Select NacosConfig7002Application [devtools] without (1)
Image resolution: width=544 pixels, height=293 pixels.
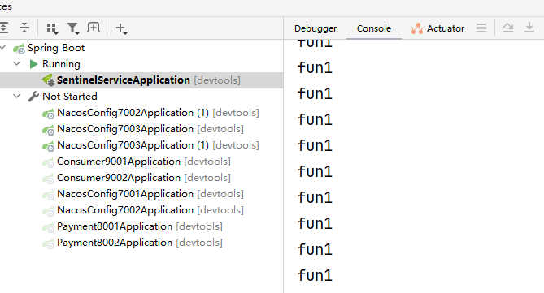click(x=141, y=210)
